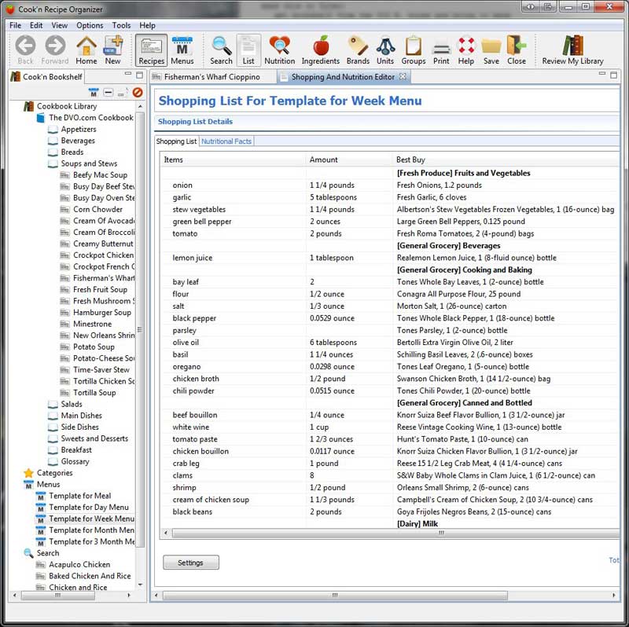Click the shopping list table horizontal scrollbar
Image resolution: width=629 pixels, height=627 pixels.
pos(395,533)
